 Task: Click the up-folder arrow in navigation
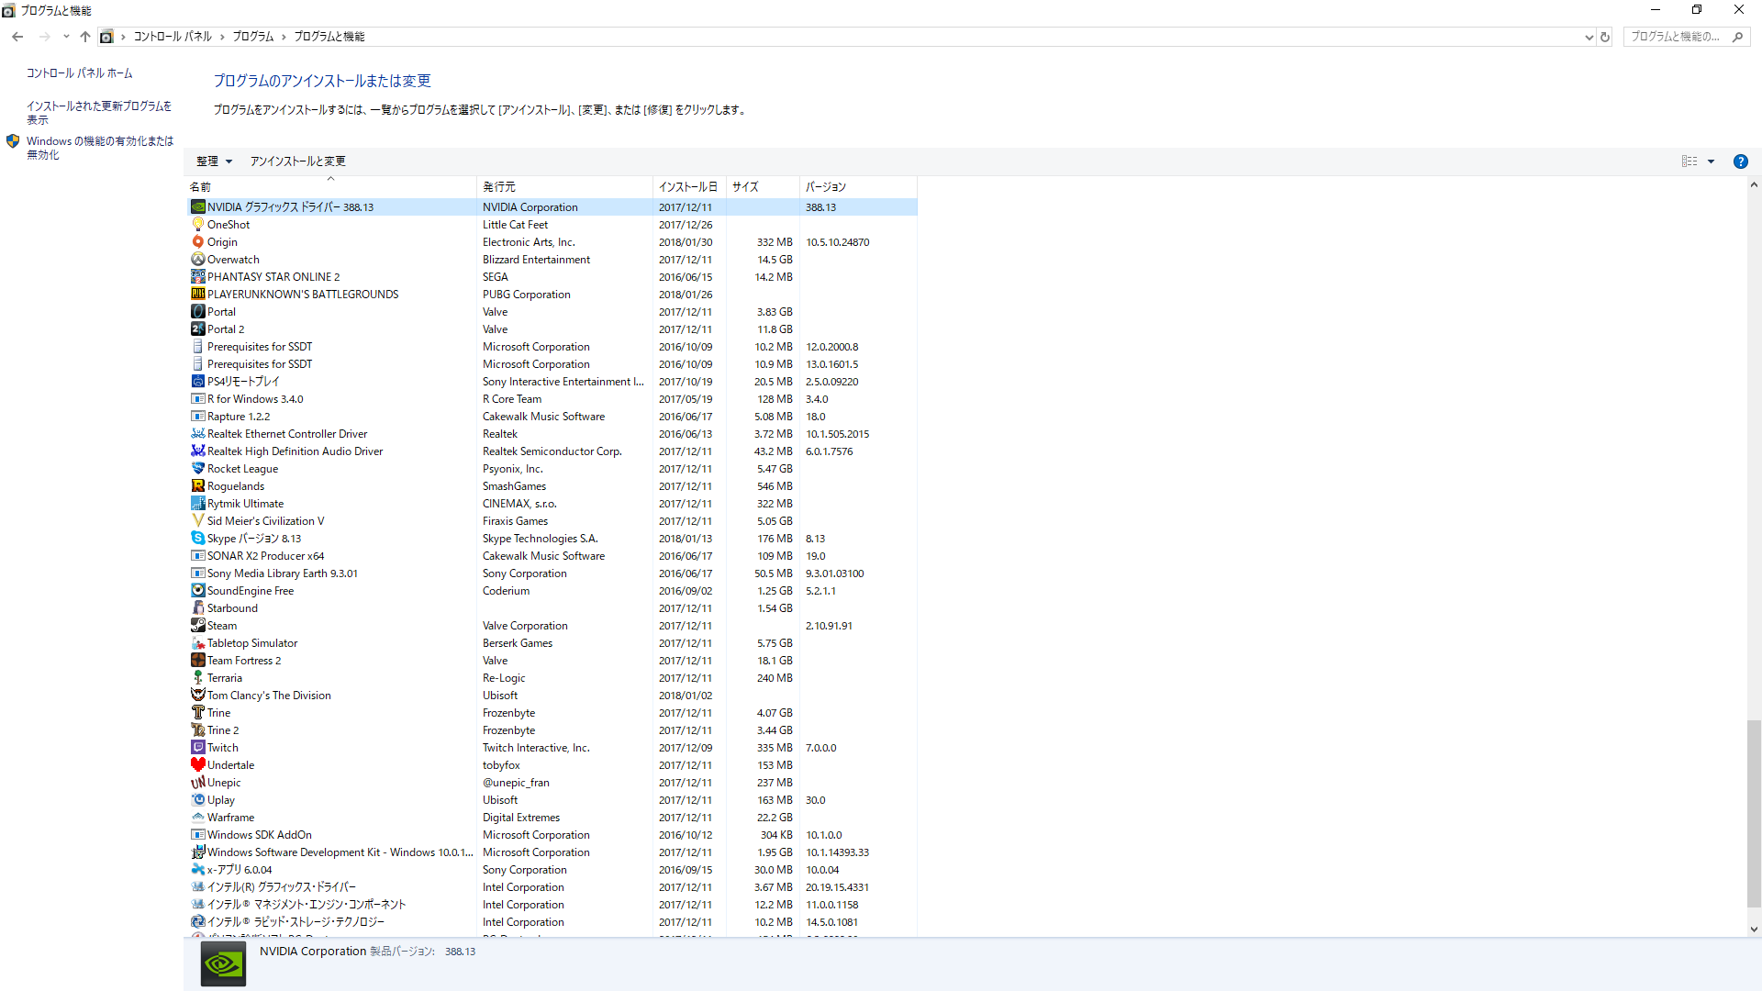(x=85, y=37)
